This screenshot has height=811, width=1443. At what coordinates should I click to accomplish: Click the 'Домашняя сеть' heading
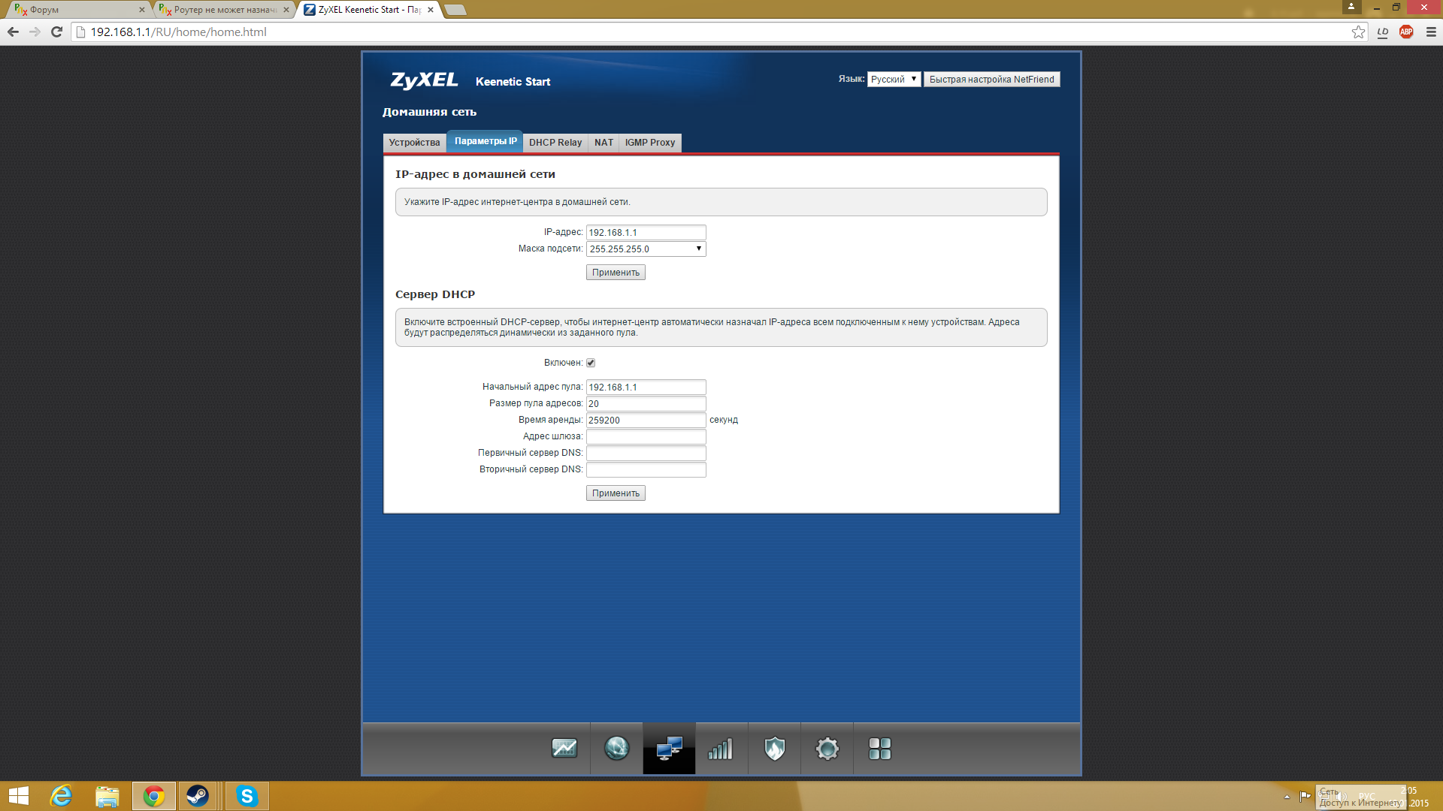tap(429, 112)
